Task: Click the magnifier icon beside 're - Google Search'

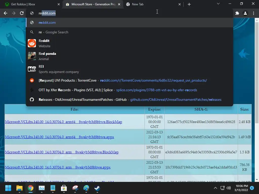Action: pos(32,32)
